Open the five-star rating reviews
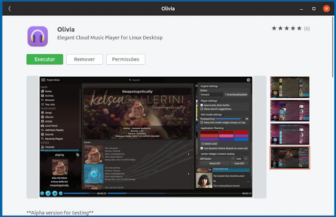Viewport: 336px width, 217px height. pyautogui.click(x=287, y=28)
